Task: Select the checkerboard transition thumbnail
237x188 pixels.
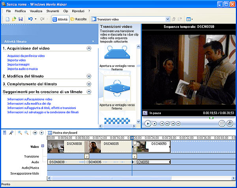Action: point(117,121)
